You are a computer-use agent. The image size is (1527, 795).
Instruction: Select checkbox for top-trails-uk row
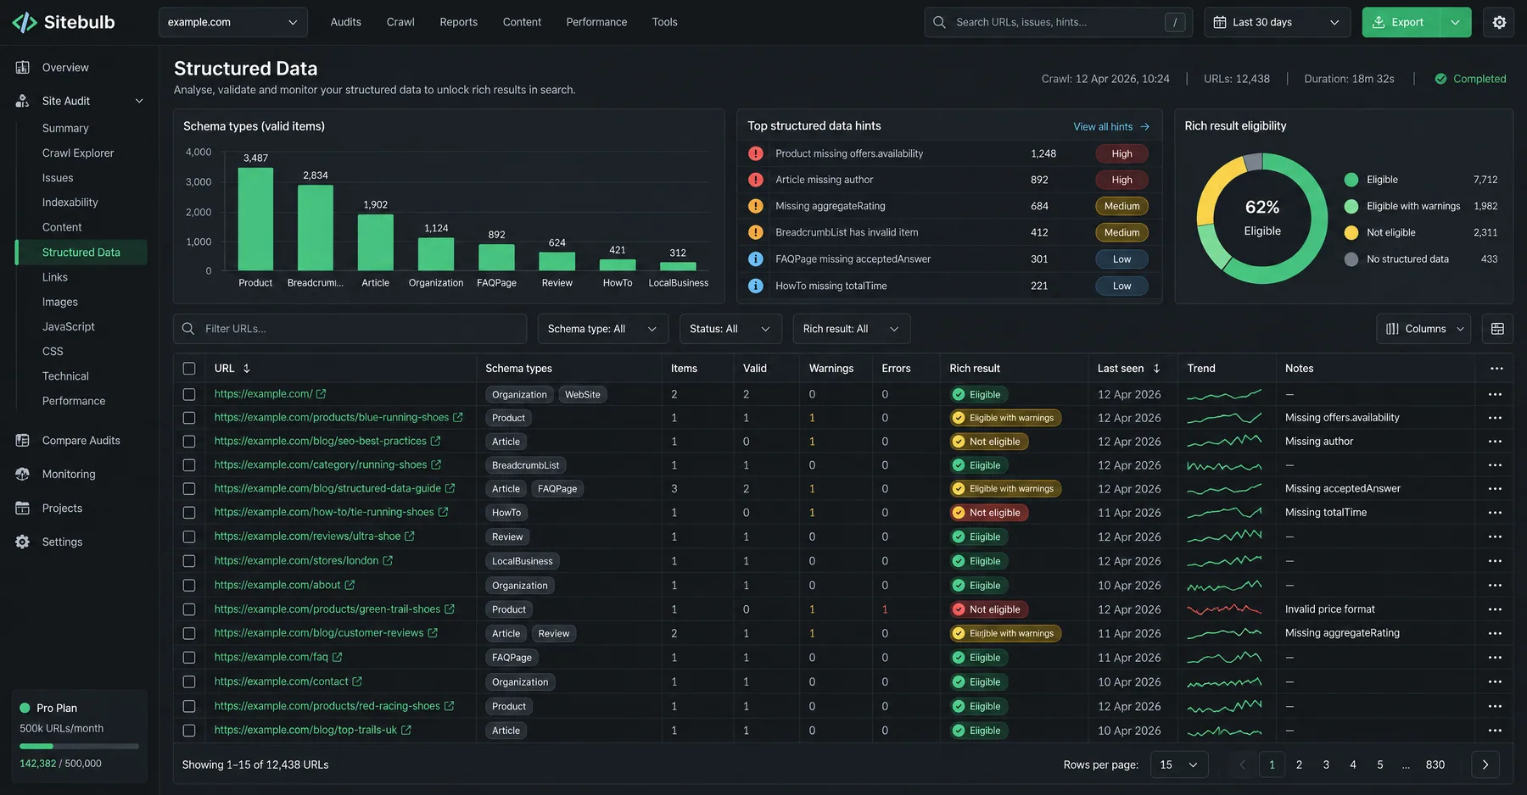[189, 731]
